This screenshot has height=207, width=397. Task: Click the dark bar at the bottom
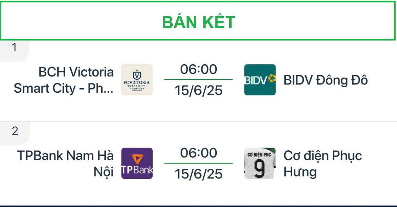coord(198,206)
